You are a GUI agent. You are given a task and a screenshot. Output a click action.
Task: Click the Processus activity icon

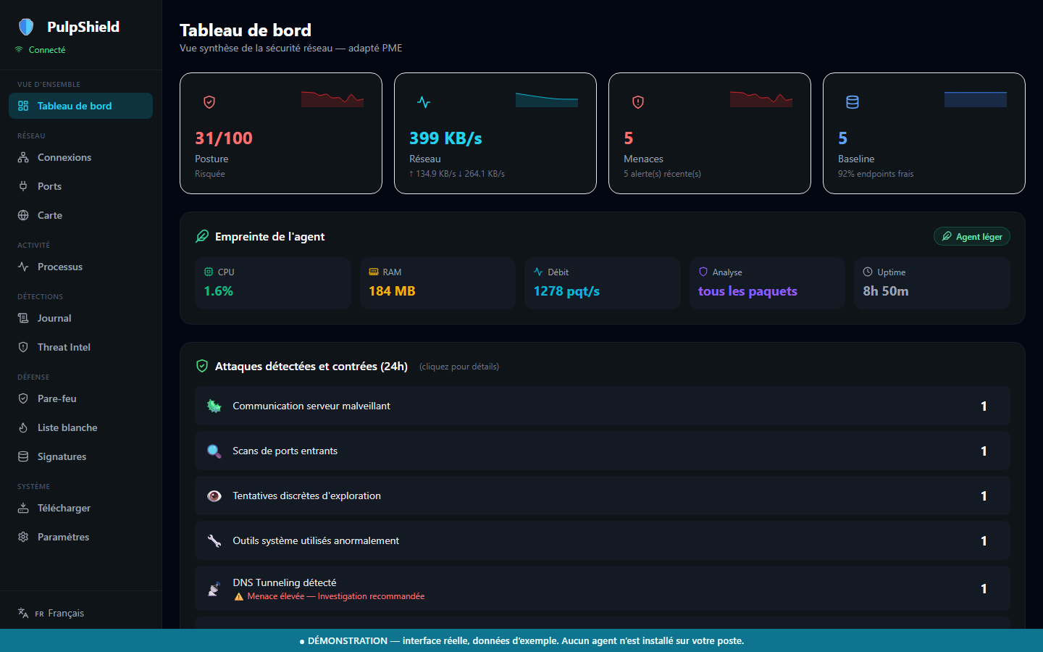23,267
